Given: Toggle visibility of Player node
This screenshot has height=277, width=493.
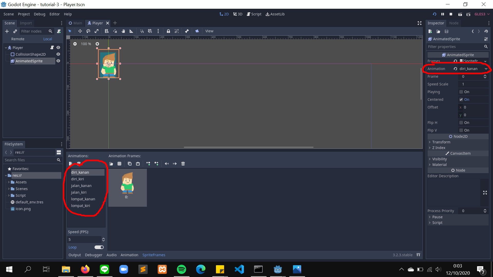Looking at the screenshot, I should click(x=58, y=48).
